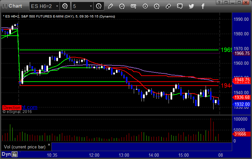Open the help question mark button

click(219, 2)
